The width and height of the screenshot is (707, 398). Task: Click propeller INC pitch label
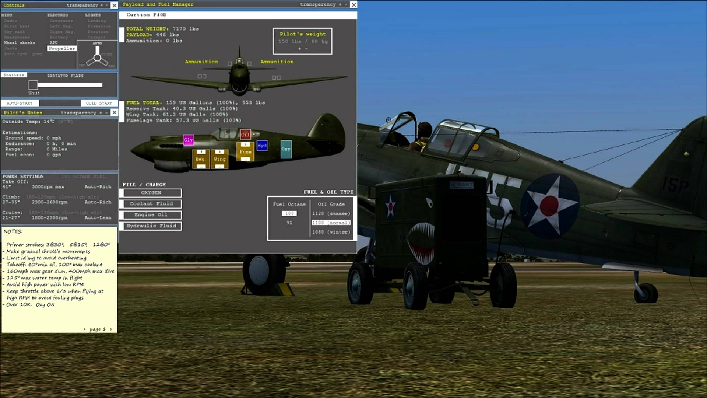tap(82, 66)
